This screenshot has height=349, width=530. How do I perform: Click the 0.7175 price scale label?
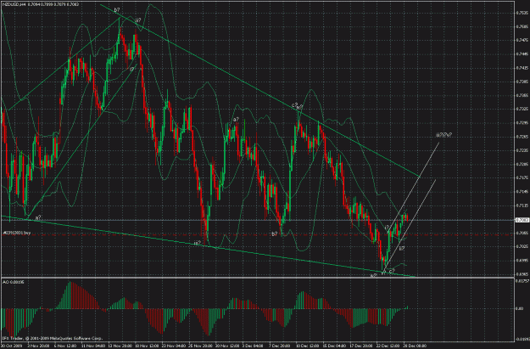tap(522, 177)
